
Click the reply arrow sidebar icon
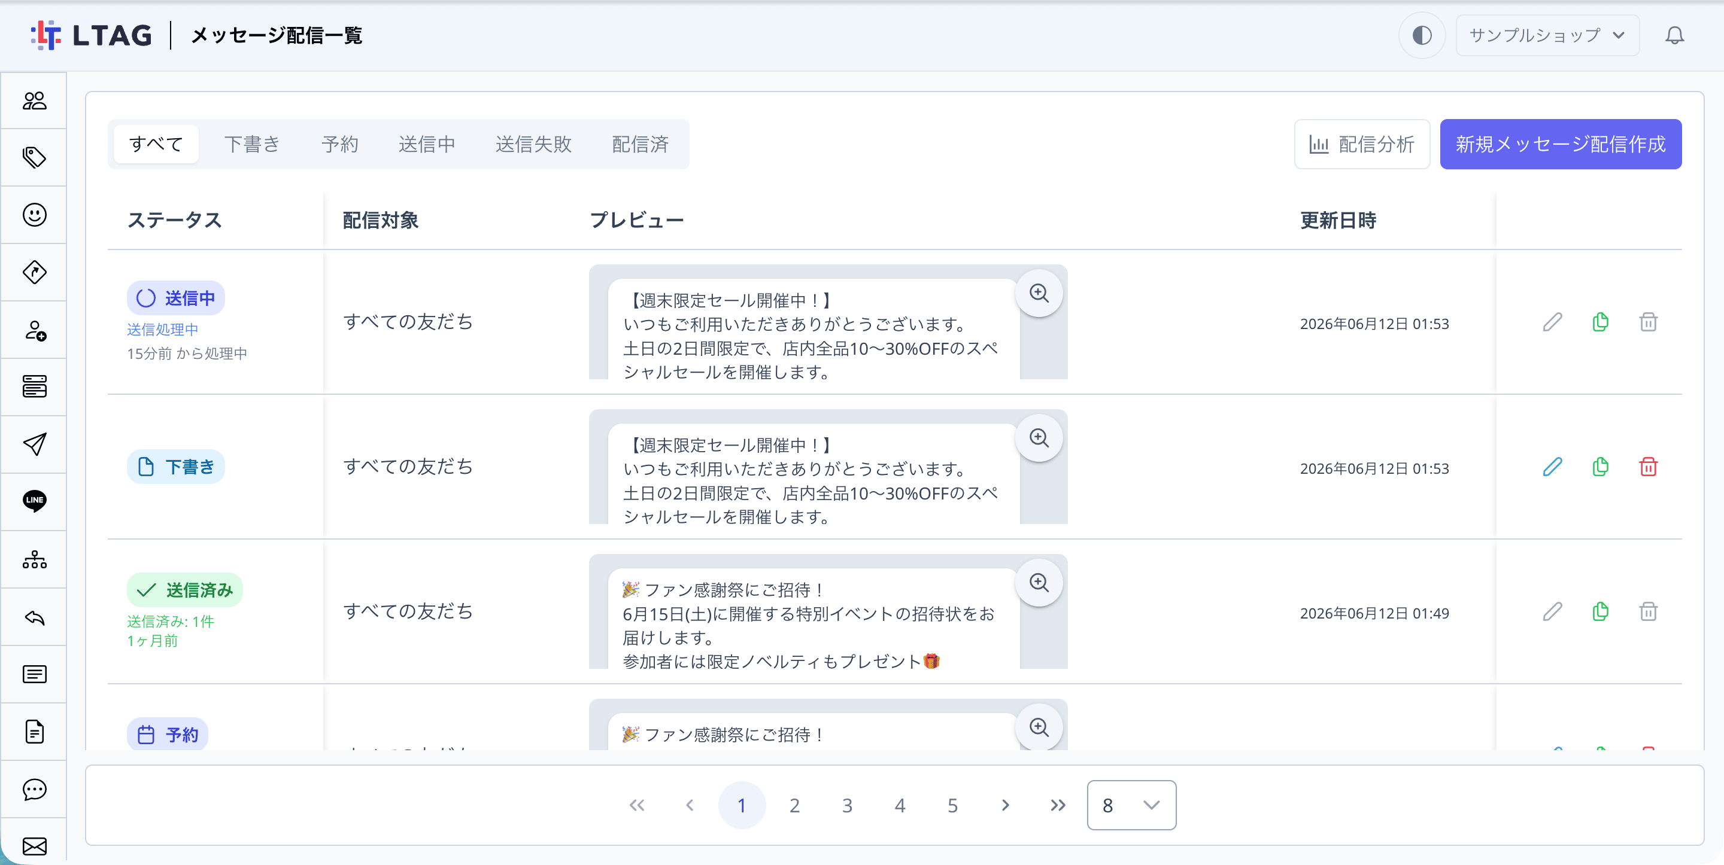34,617
